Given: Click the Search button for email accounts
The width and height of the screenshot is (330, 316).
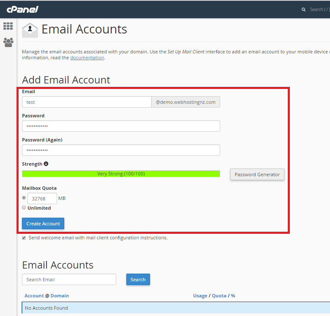Looking at the screenshot, I should (138, 280).
